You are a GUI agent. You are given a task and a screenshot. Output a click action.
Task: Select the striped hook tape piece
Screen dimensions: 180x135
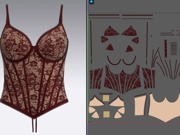click(174, 48)
